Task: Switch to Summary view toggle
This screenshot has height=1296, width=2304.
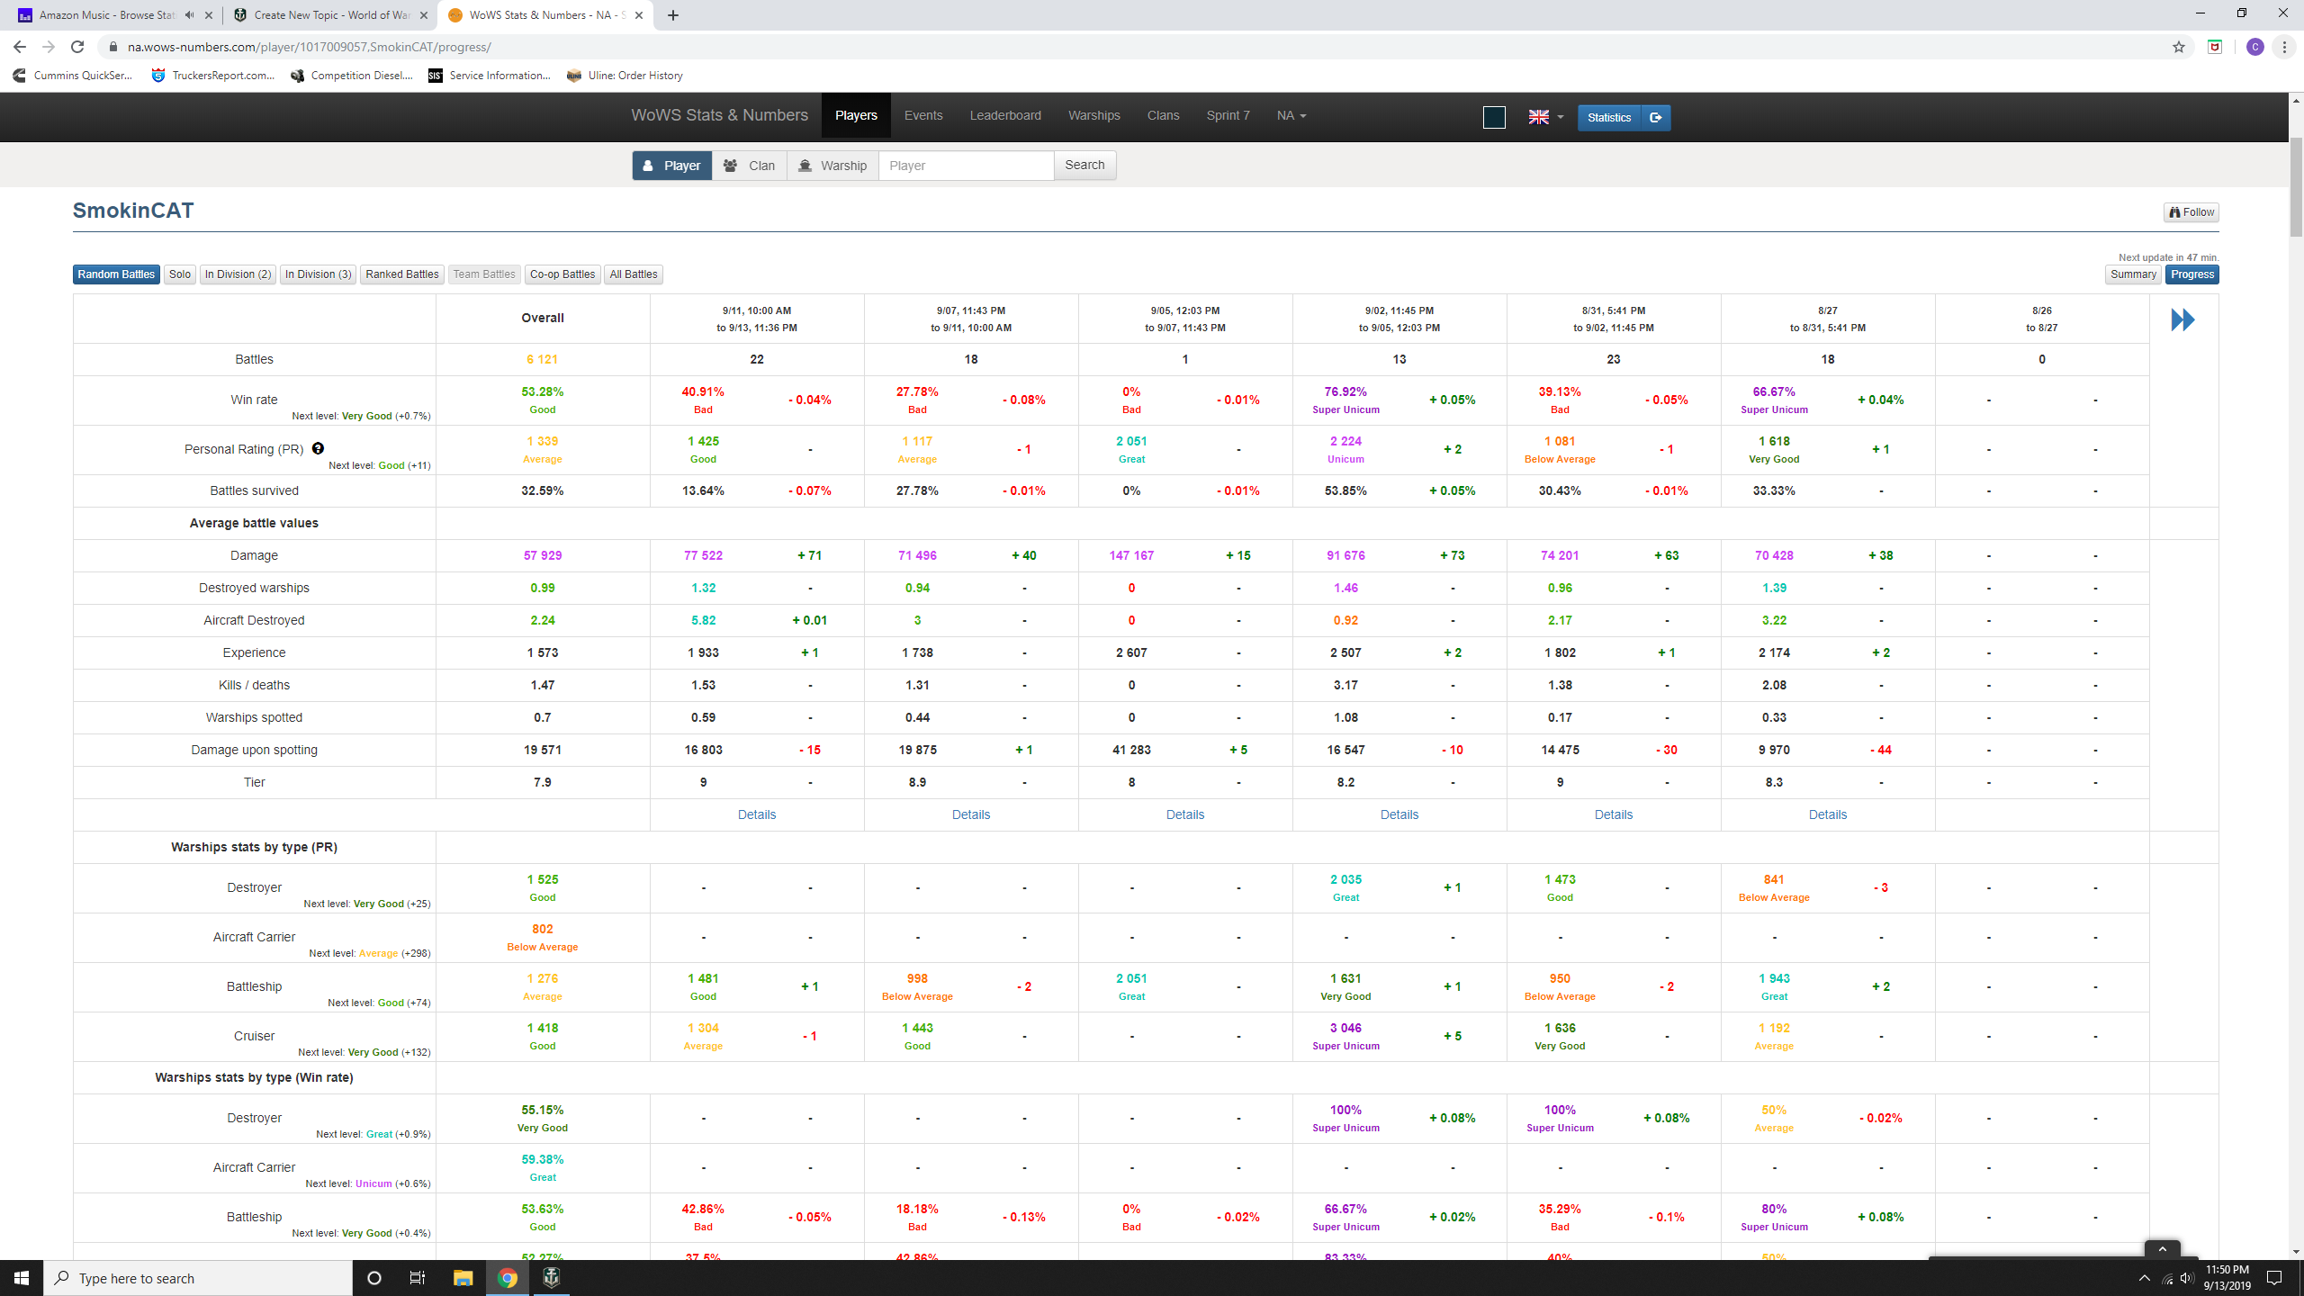Action: pos(2133,274)
